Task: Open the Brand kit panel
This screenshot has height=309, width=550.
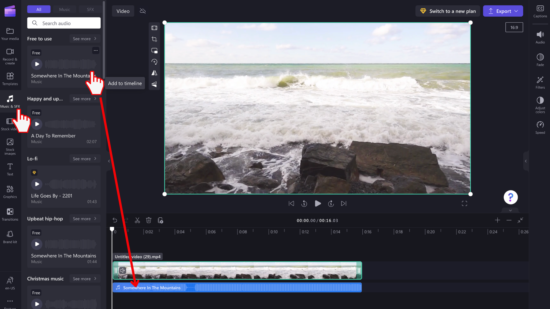Action: pyautogui.click(x=10, y=237)
